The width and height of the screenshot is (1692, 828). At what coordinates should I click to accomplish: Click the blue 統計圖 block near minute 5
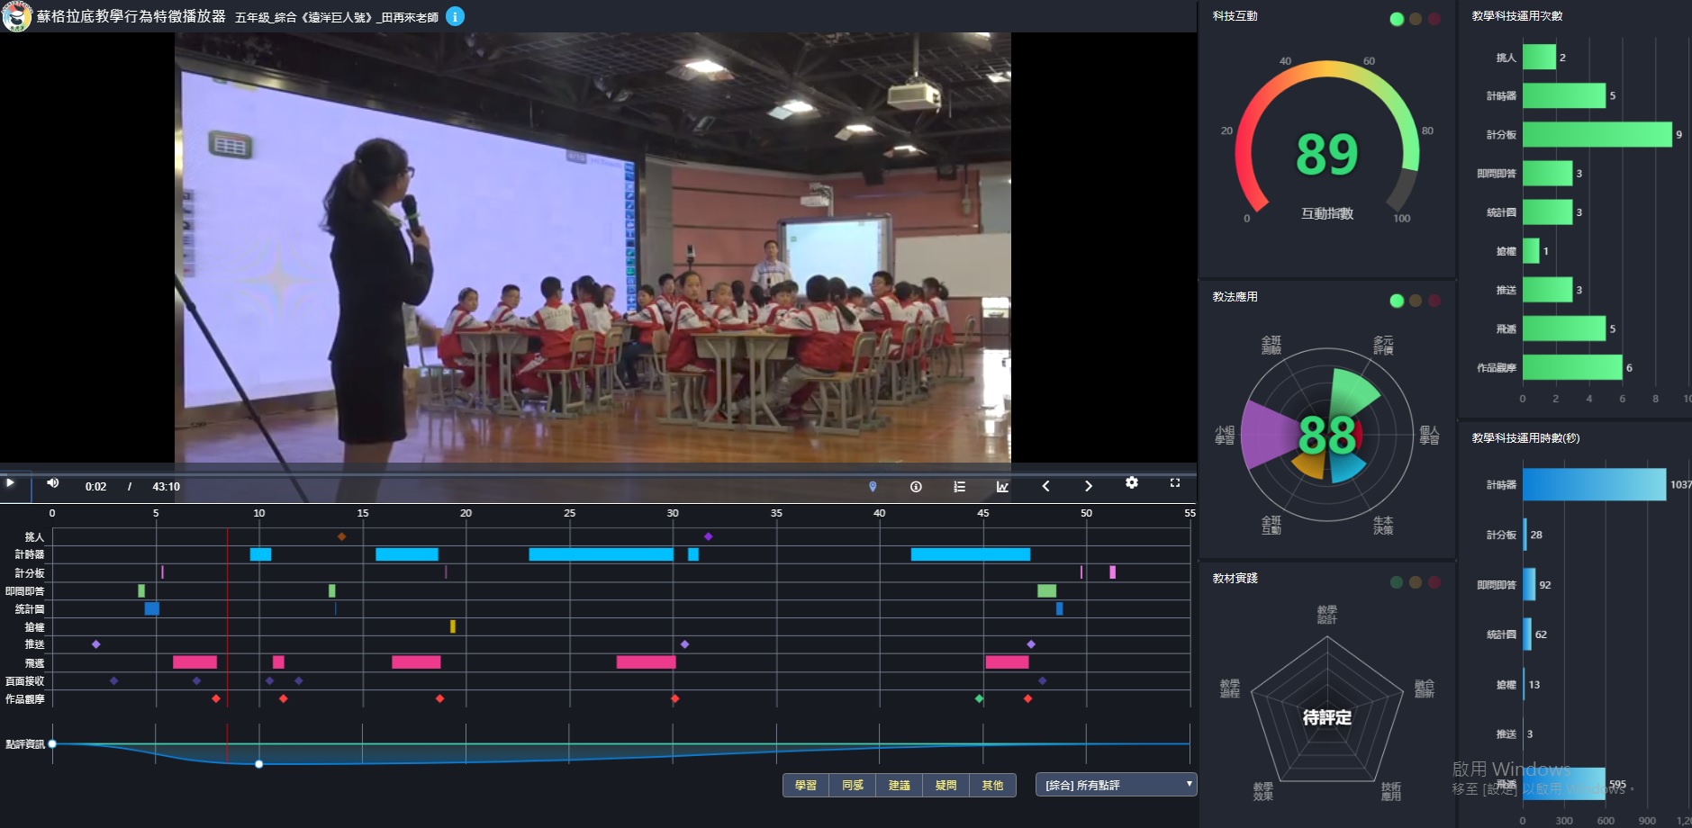click(152, 608)
